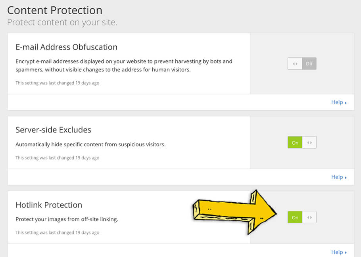Select the E-mail Address Obfuscation heading
This screenshot has width=361, height=257.
(x=66, y=47)
